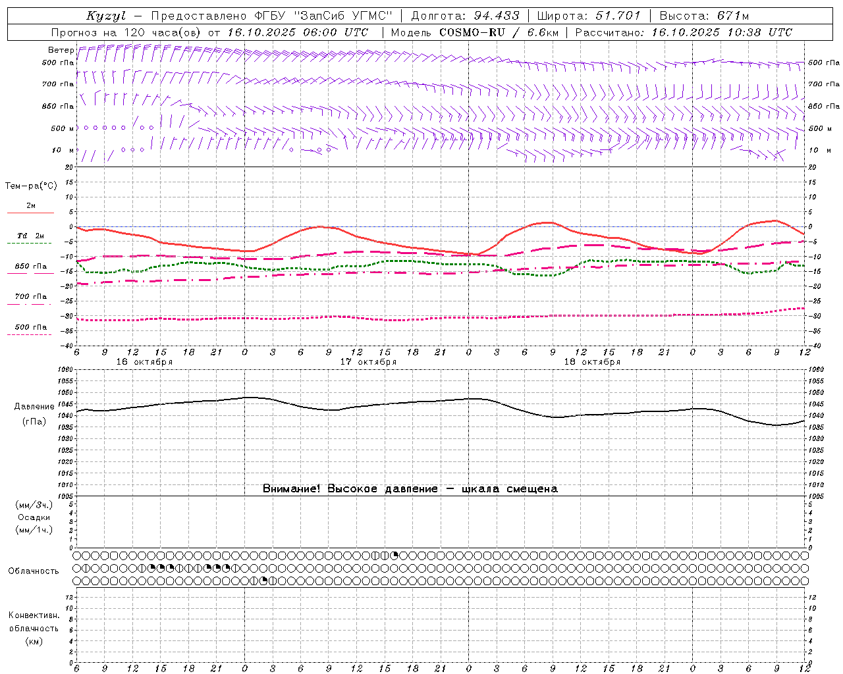
Task: Select the 2м temperature legend entry
Action: [x=31, y=206]
